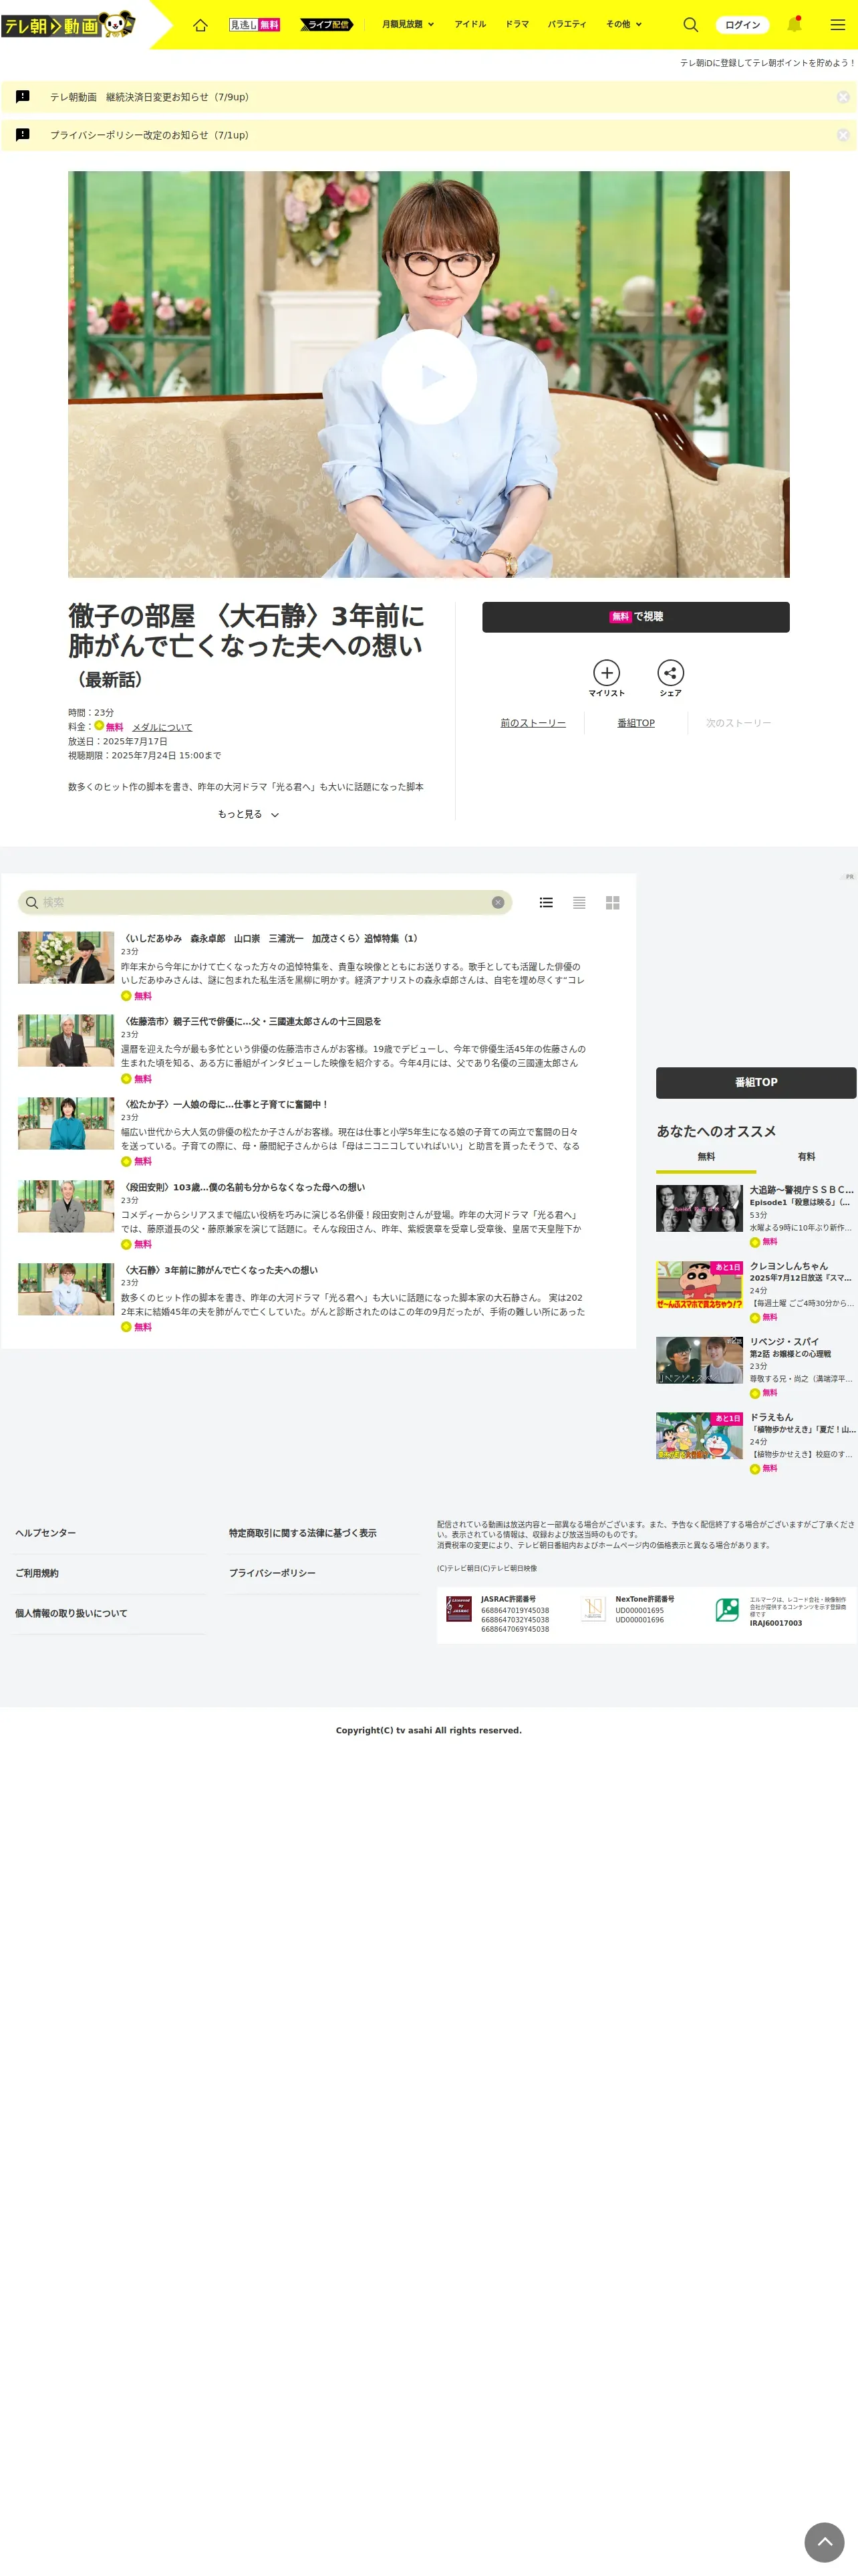Click the NexTone license logo
The width and height of the screenshot is (858, 2576).
[x=593, y=1608]
